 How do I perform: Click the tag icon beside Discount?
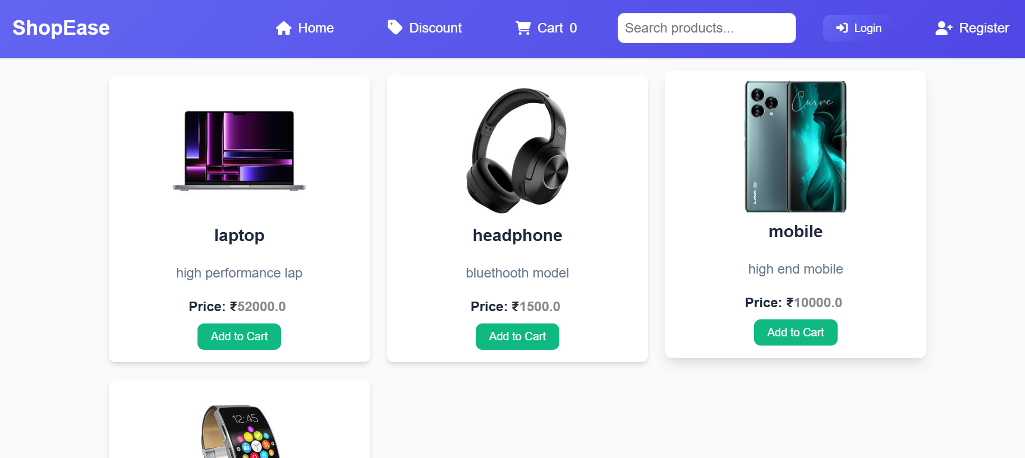(x=395, y=27)
